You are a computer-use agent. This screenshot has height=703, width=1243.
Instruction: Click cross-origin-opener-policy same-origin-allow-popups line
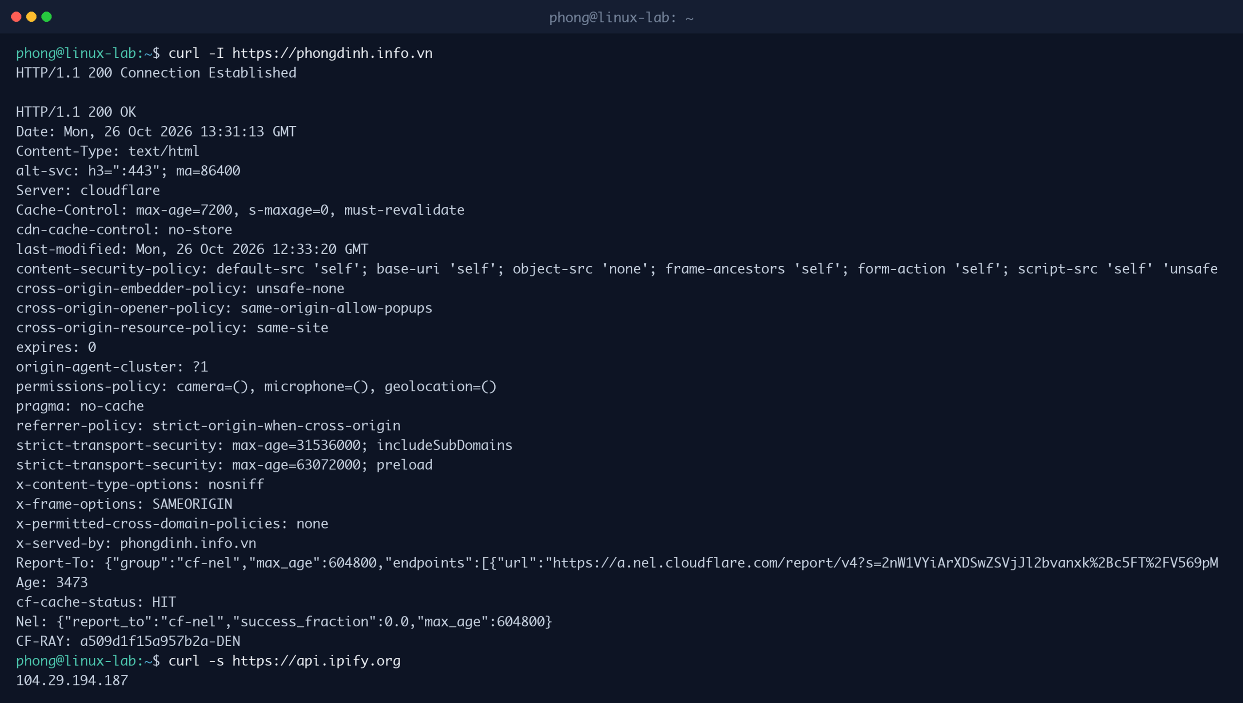pyautogui.click(x=224, y=308)
